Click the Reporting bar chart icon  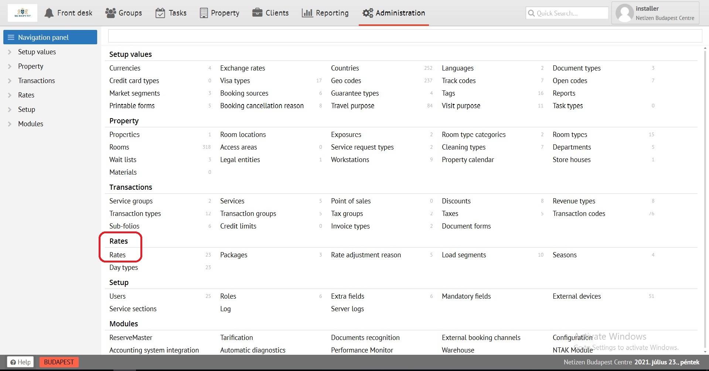tap(307, 13)
